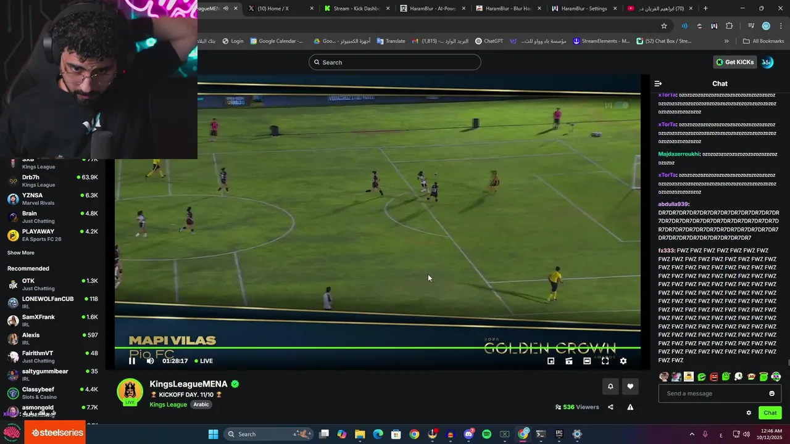The height and width of the screenshot is (444, 790).
Task: Open PLAYAWAY channel in sidebar
Action: tap(52, 235)
